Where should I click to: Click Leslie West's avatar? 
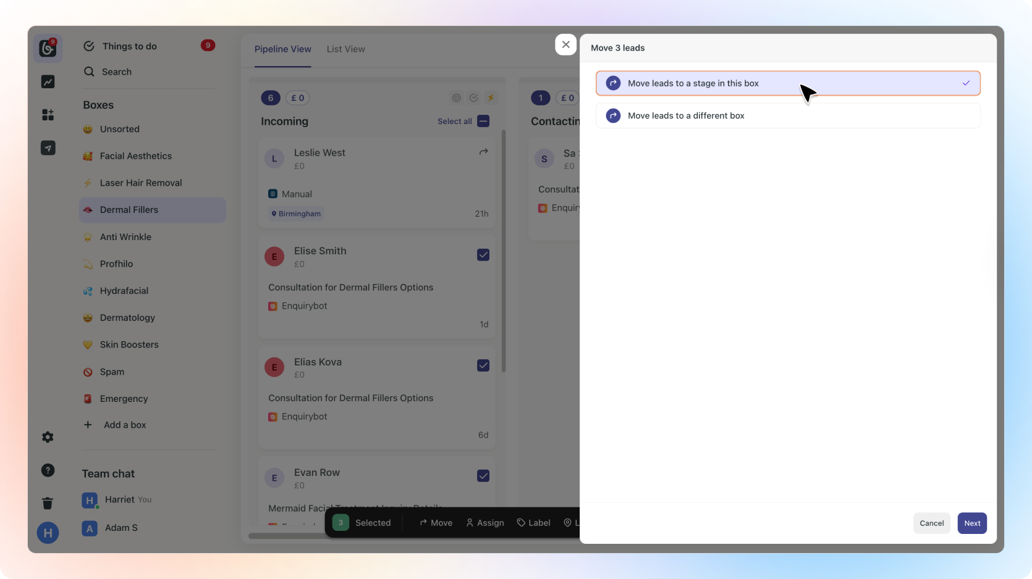tap(274, 159)
